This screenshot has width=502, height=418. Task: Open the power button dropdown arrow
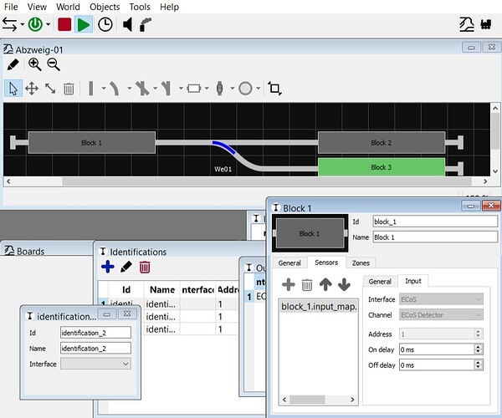[x=48, y=24]
